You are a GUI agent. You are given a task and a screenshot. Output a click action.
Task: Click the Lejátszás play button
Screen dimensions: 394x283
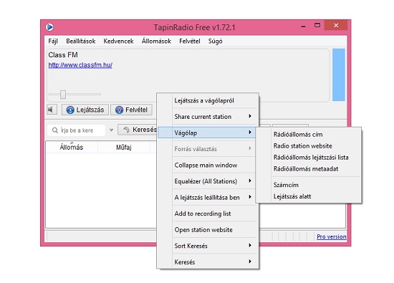point(85,110)
